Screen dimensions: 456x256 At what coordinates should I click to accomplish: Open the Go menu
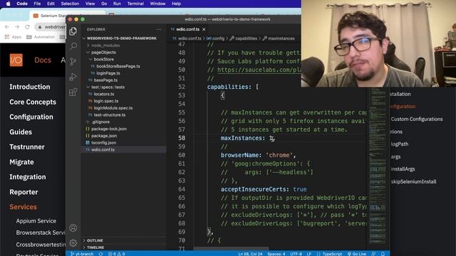[104, 4]
